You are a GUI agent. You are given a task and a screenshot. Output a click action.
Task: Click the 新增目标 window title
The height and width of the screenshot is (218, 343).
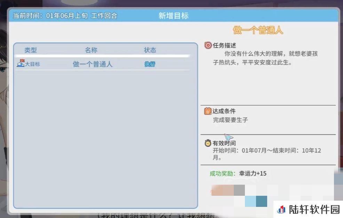(173, 16)
